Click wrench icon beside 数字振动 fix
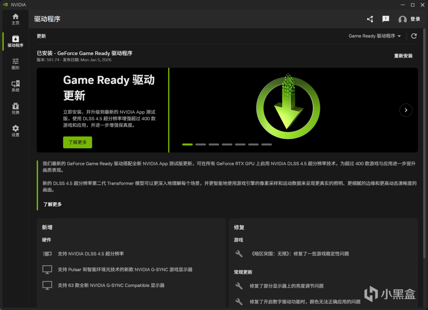The height and width of the screenshot is (310, 428). pyautogui.click(x=239, y=302)
